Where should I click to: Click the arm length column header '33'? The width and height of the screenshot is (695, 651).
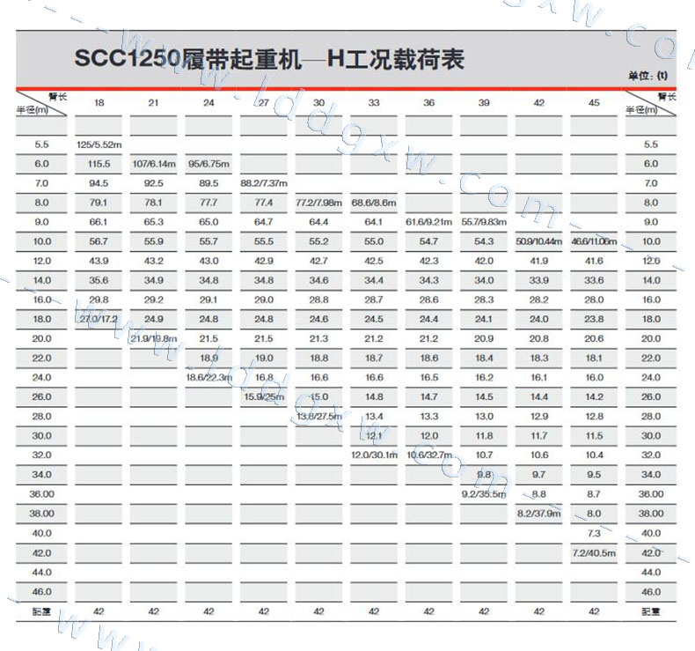(374, 103)
